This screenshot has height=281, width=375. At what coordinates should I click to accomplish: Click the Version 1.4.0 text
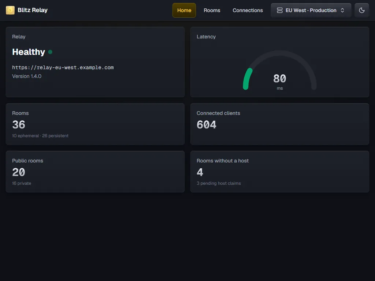point(27,76)
